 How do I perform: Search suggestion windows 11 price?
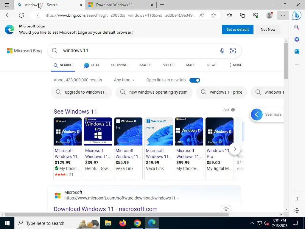click(222, 92)
